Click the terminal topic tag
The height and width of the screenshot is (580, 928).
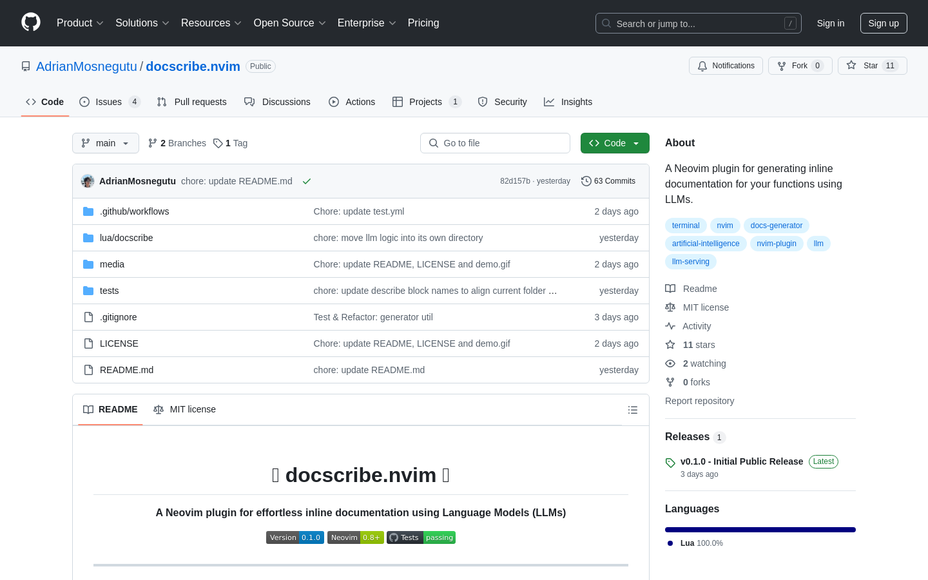[x=686, y=226]
